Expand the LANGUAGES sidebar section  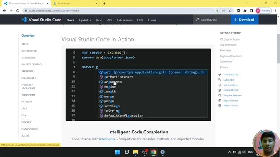pyautogui.click(x=28, y=78)
